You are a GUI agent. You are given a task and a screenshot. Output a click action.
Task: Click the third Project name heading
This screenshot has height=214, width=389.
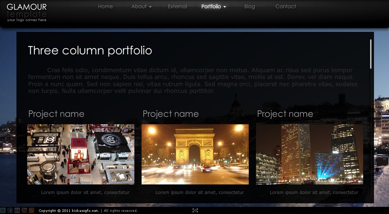click(285, 114)
